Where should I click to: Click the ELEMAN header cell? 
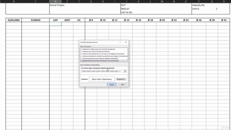pos(35,20)
